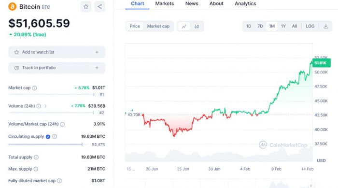Image resolution: width=338 pixels, height=188 pixels.
Task: Click the Bitcoin logo icon
Action: 12,6
